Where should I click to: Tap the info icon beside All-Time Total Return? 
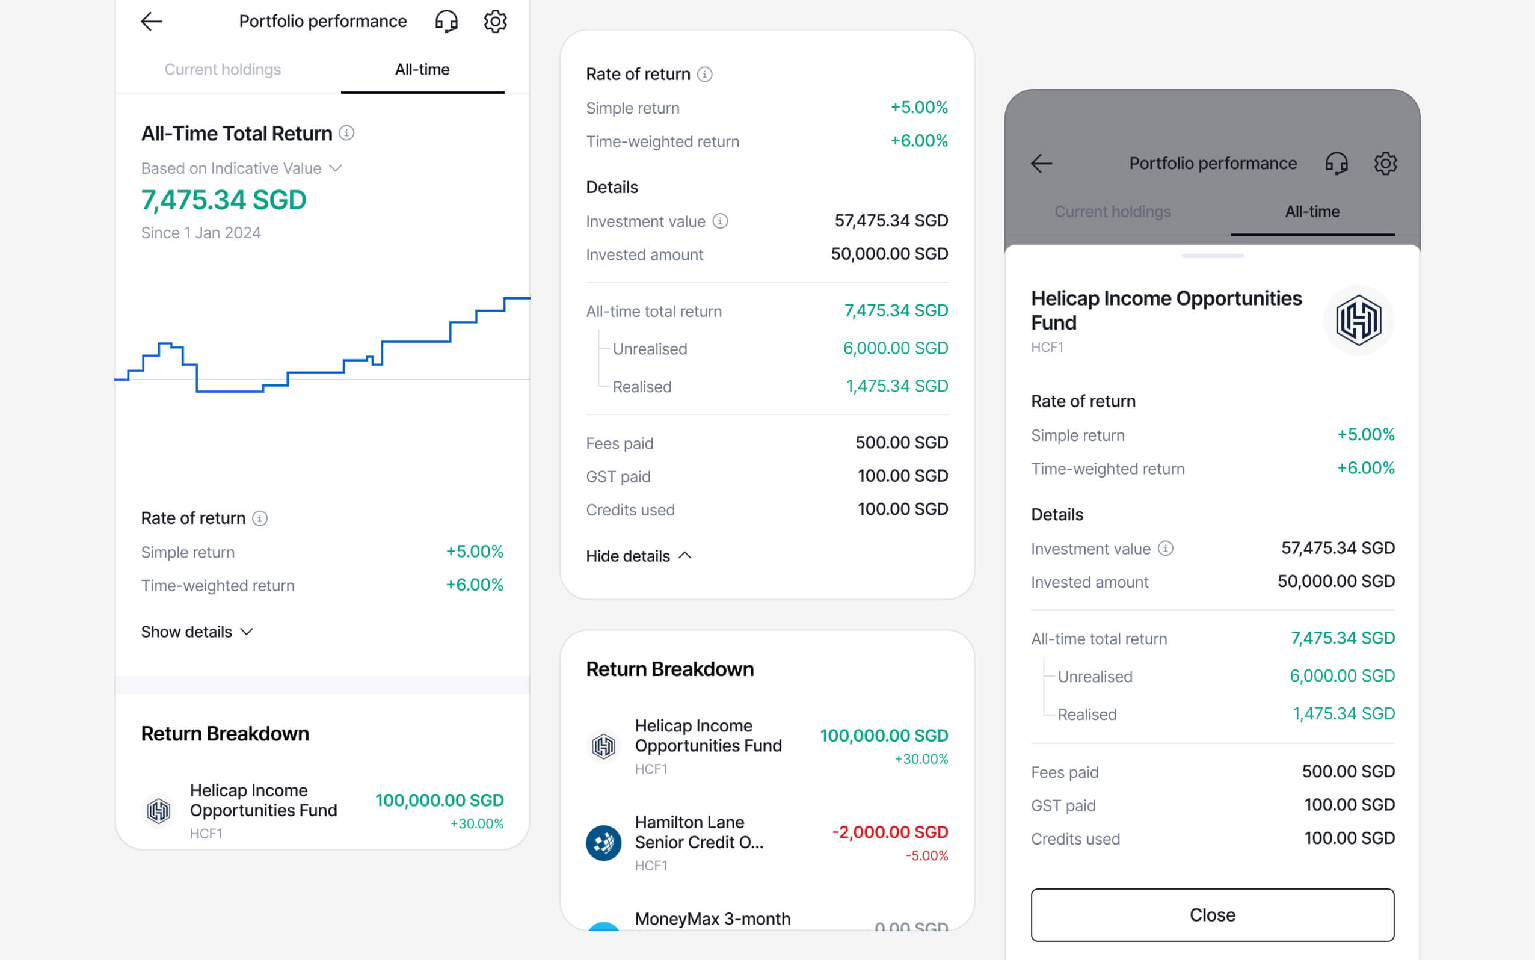pyautogui.click(x=345, y=134)
